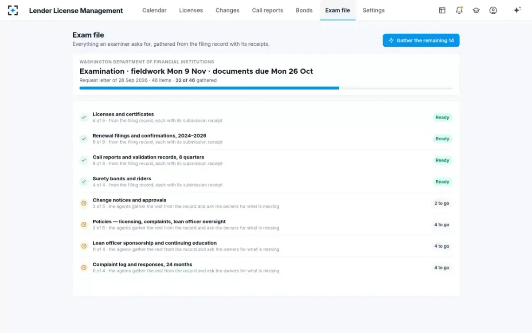Click the clock icon for Complaint log
This screenshot has width=532, height=333.
click(x=84, y=268)
